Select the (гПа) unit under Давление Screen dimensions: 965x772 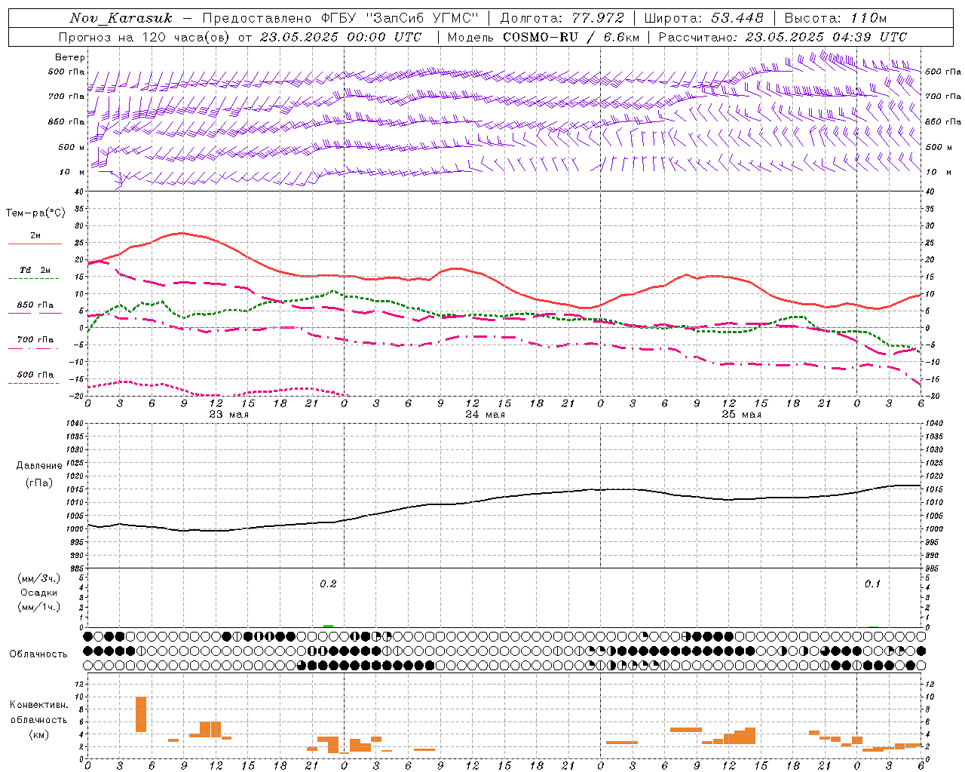coord(39,483)
